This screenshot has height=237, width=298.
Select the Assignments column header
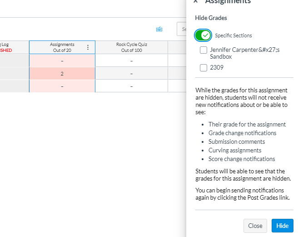59,47
